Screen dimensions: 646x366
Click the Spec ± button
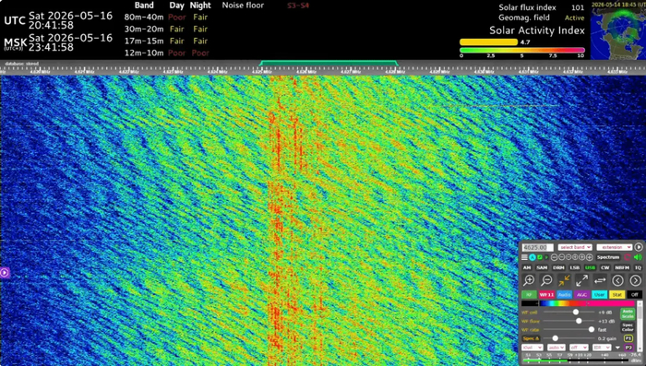(531, 338)
